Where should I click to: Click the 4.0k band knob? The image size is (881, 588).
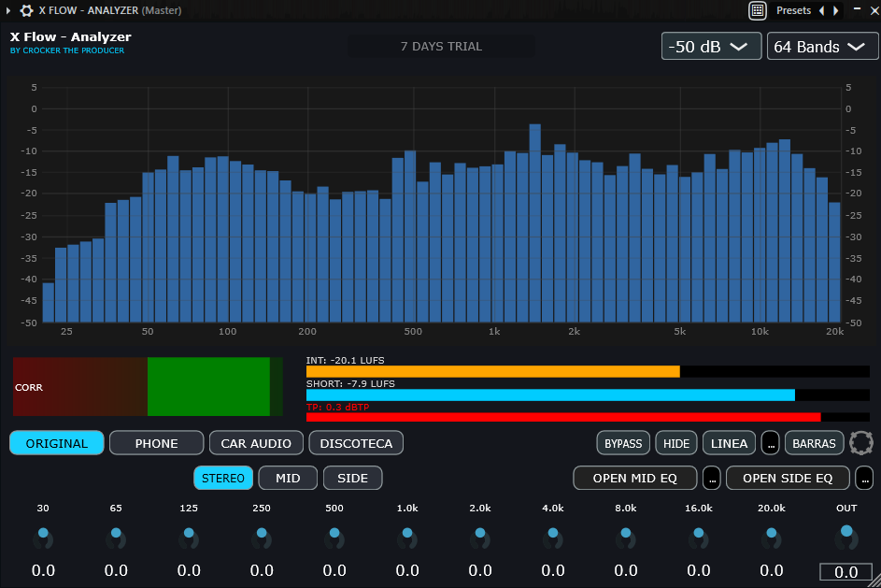(553, 538)
